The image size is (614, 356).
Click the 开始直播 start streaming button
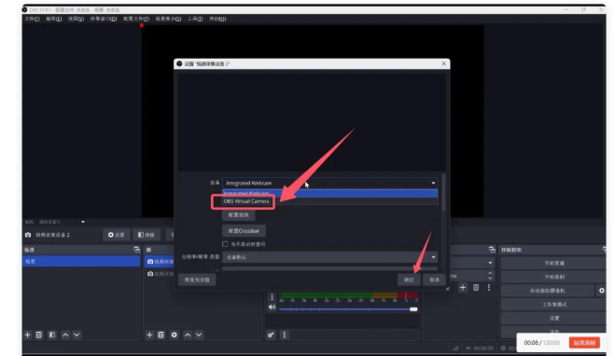[554, 263]
